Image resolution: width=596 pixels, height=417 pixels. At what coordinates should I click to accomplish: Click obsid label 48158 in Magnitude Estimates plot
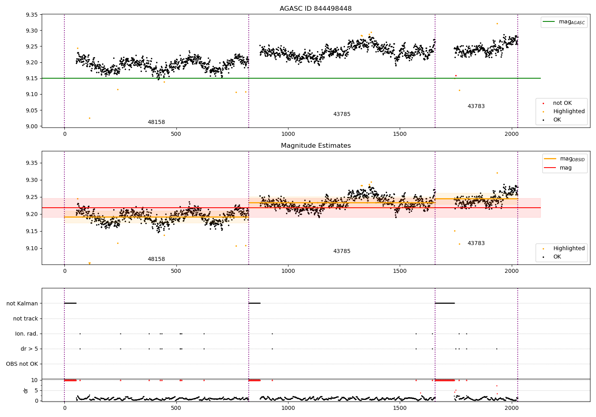[156, 259]
